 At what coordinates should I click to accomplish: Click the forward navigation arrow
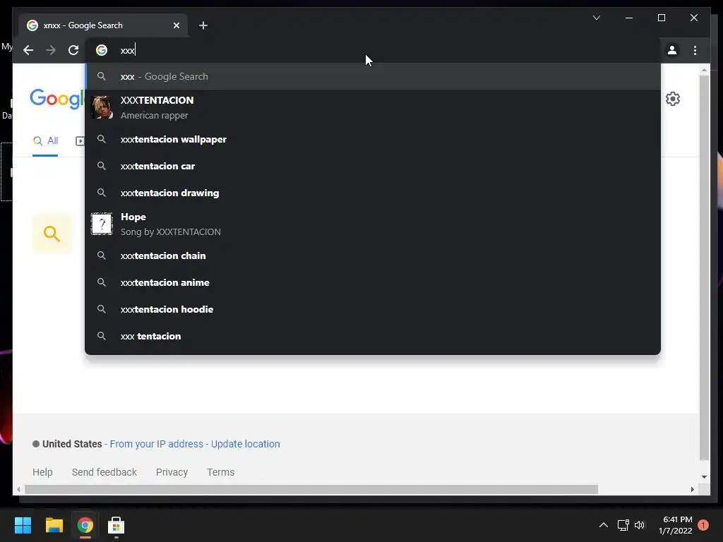51,50
